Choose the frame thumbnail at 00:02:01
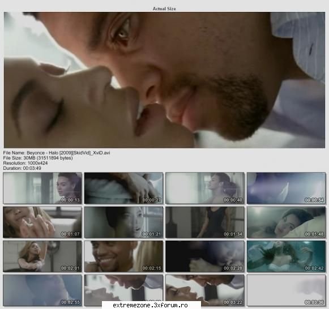329x309 pixels. 42,256
